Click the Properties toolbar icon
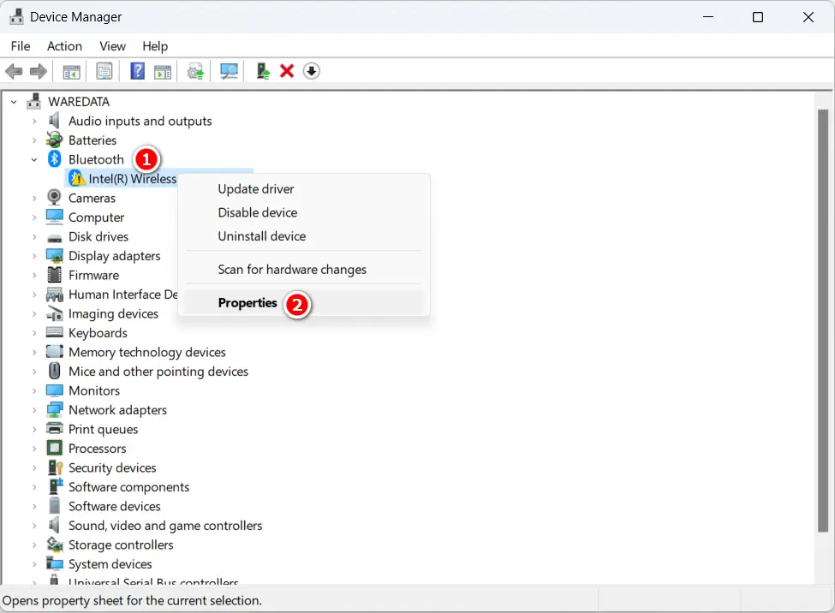835x613 pixels. 104,70
